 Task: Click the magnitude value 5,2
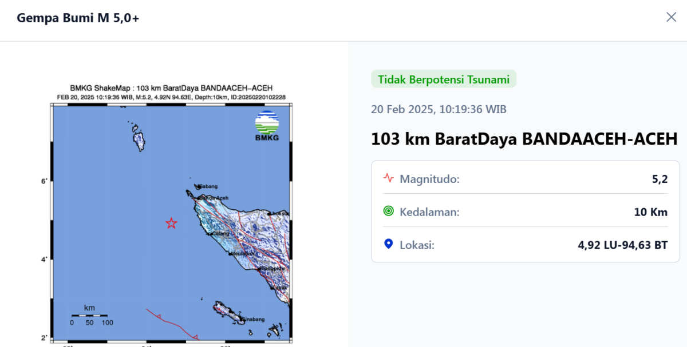click(x=660, y=179)
